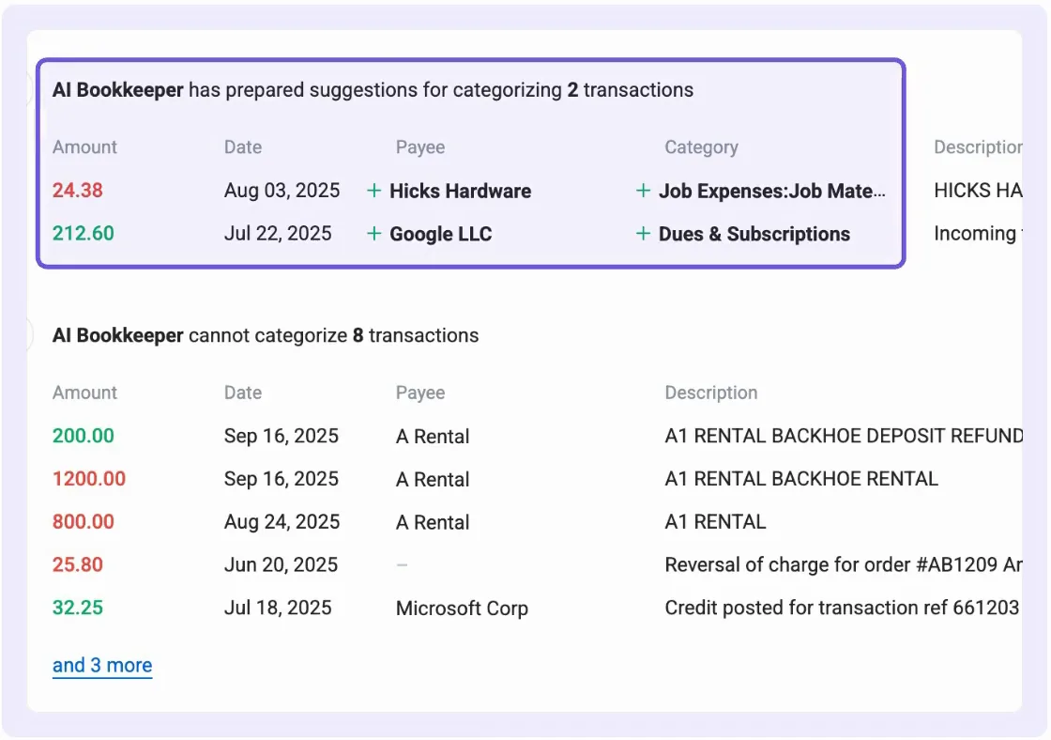1051x740 pixels.
Task: Click the A1 RENTAL BACKHOE RENTAL description
Action: pyautogui.click(x=801, y=479)
